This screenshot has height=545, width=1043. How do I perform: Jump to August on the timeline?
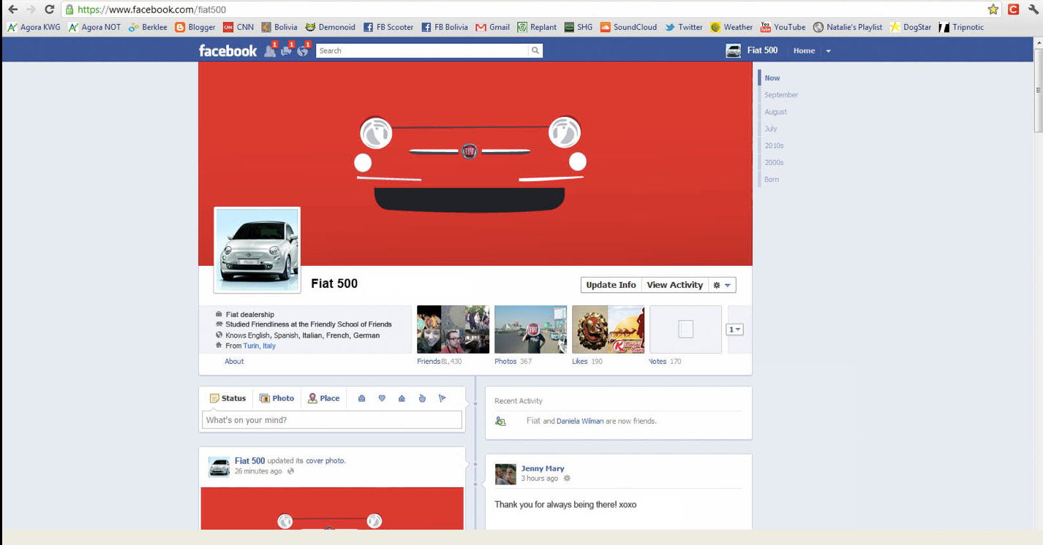[775, 112]
